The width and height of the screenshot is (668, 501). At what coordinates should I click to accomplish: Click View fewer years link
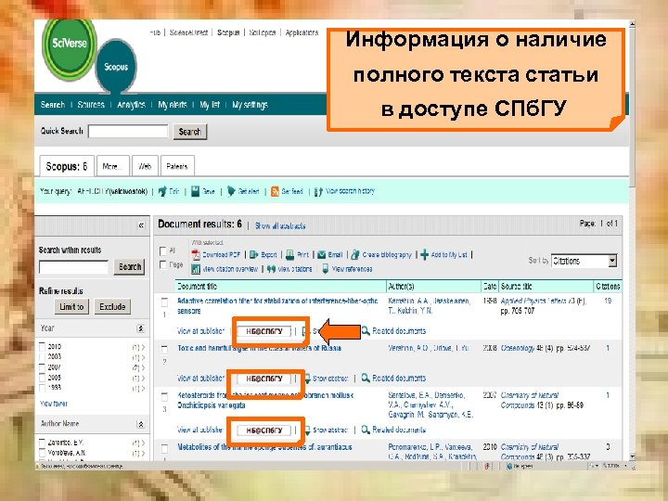[x=54, y=404]
